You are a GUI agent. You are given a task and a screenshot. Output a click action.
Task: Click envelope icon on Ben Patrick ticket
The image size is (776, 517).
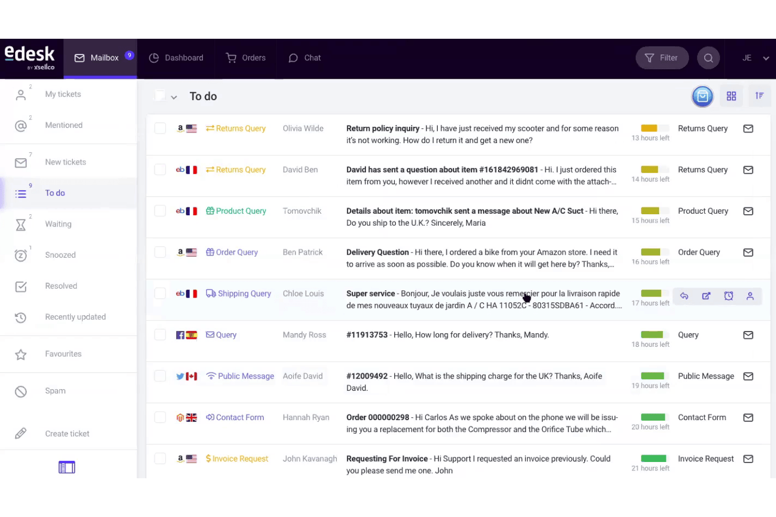[x=748, y=253]
